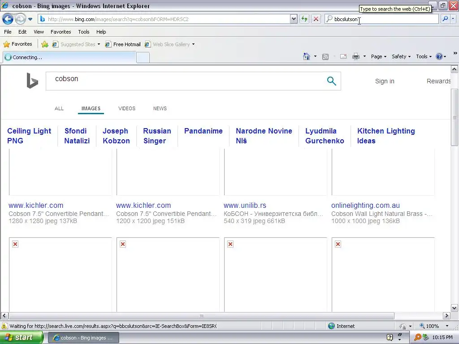Open the Help menu
The height and width of the screenshot is (344, 459).
[101, 32]
